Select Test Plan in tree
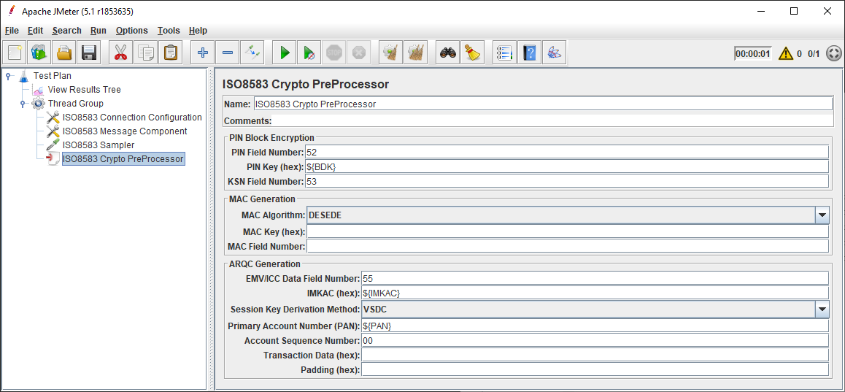845x392 pixels. click(52, 76)
